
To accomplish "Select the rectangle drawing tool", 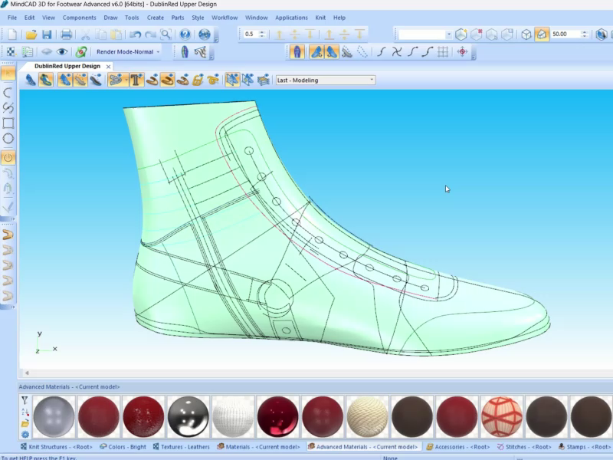I will [x=8, y=123].
